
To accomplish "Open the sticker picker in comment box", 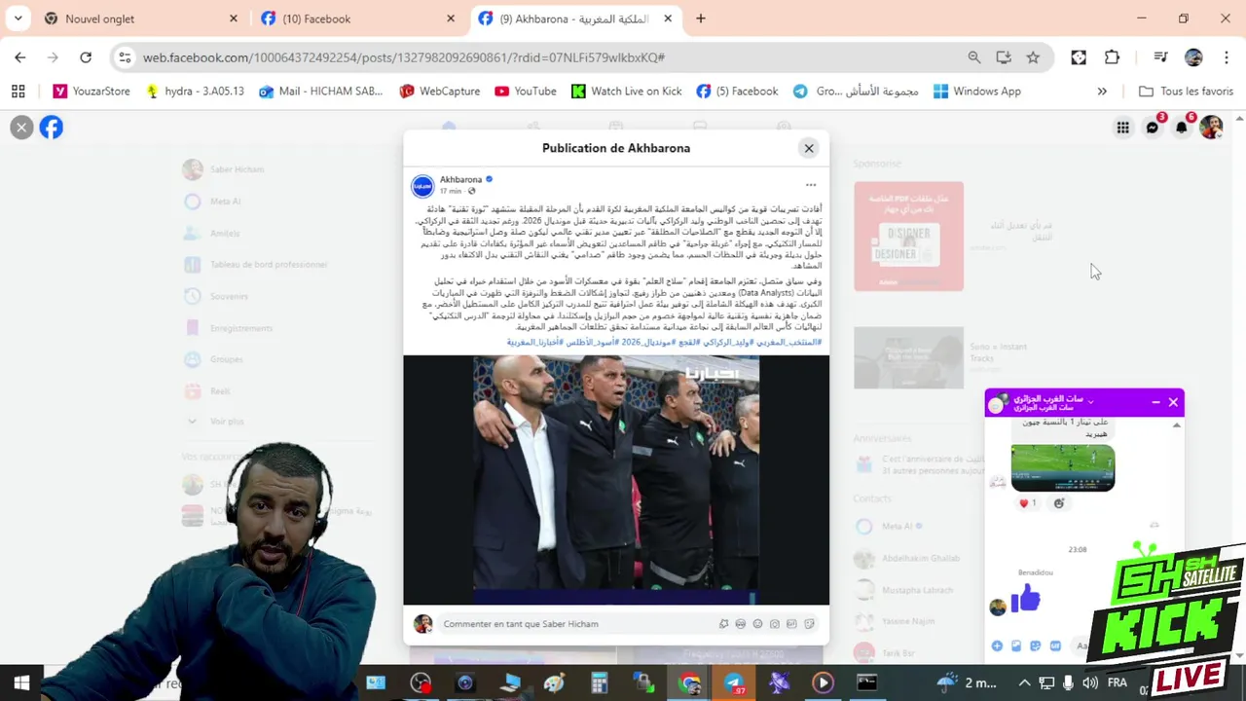I will click(x=809, y=624).
